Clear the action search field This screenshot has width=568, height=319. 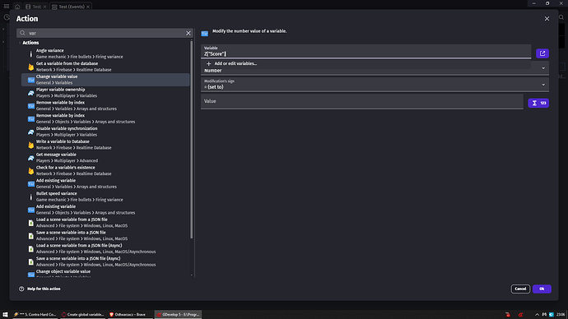188,33
